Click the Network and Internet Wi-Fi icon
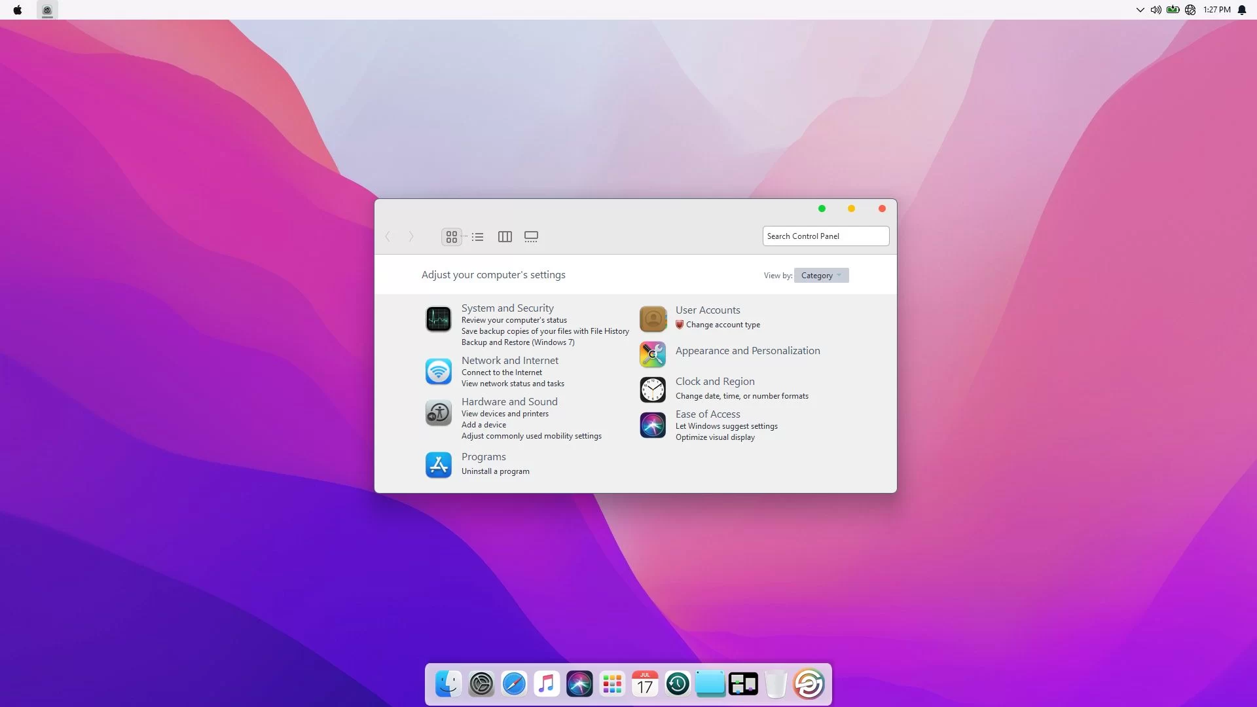Screen dimensions: 1257x707 tap(438, 371)
